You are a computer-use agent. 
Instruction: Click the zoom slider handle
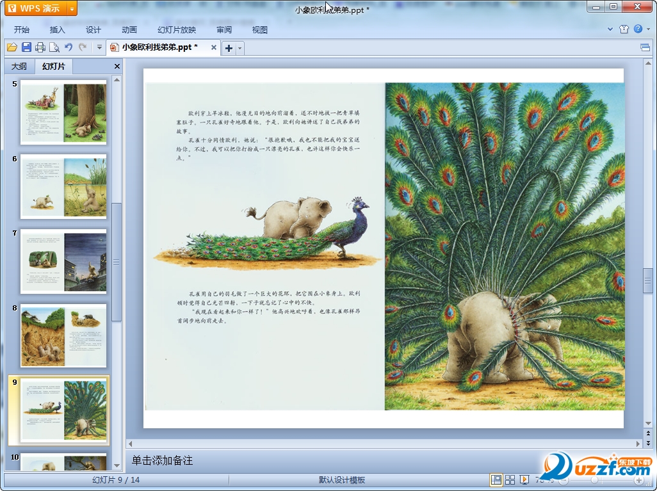click(594, 480)
